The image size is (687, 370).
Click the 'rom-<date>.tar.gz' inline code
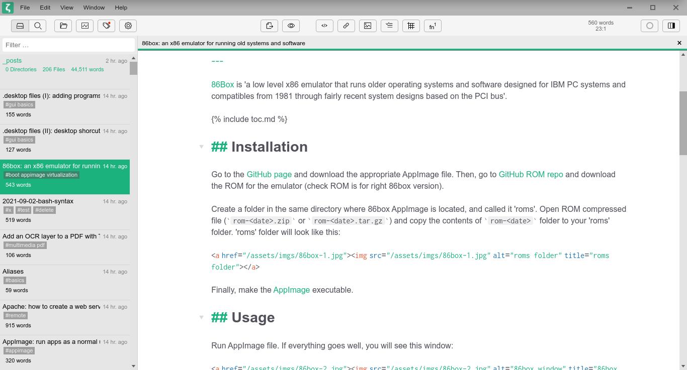pos(349,221)
